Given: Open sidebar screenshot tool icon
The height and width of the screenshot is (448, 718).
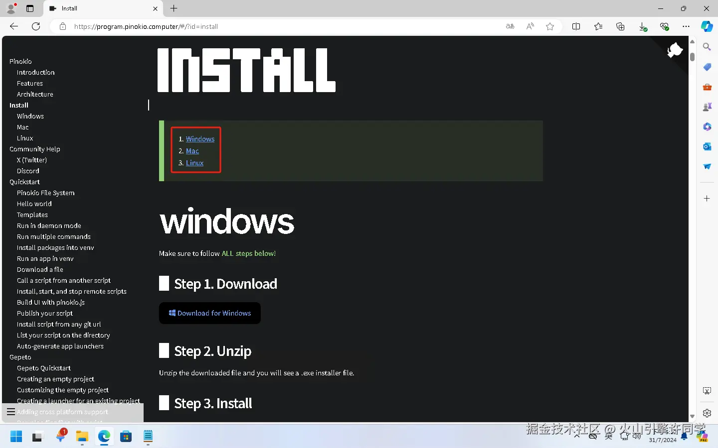Looking at the screenshot, I should [707, 391].
